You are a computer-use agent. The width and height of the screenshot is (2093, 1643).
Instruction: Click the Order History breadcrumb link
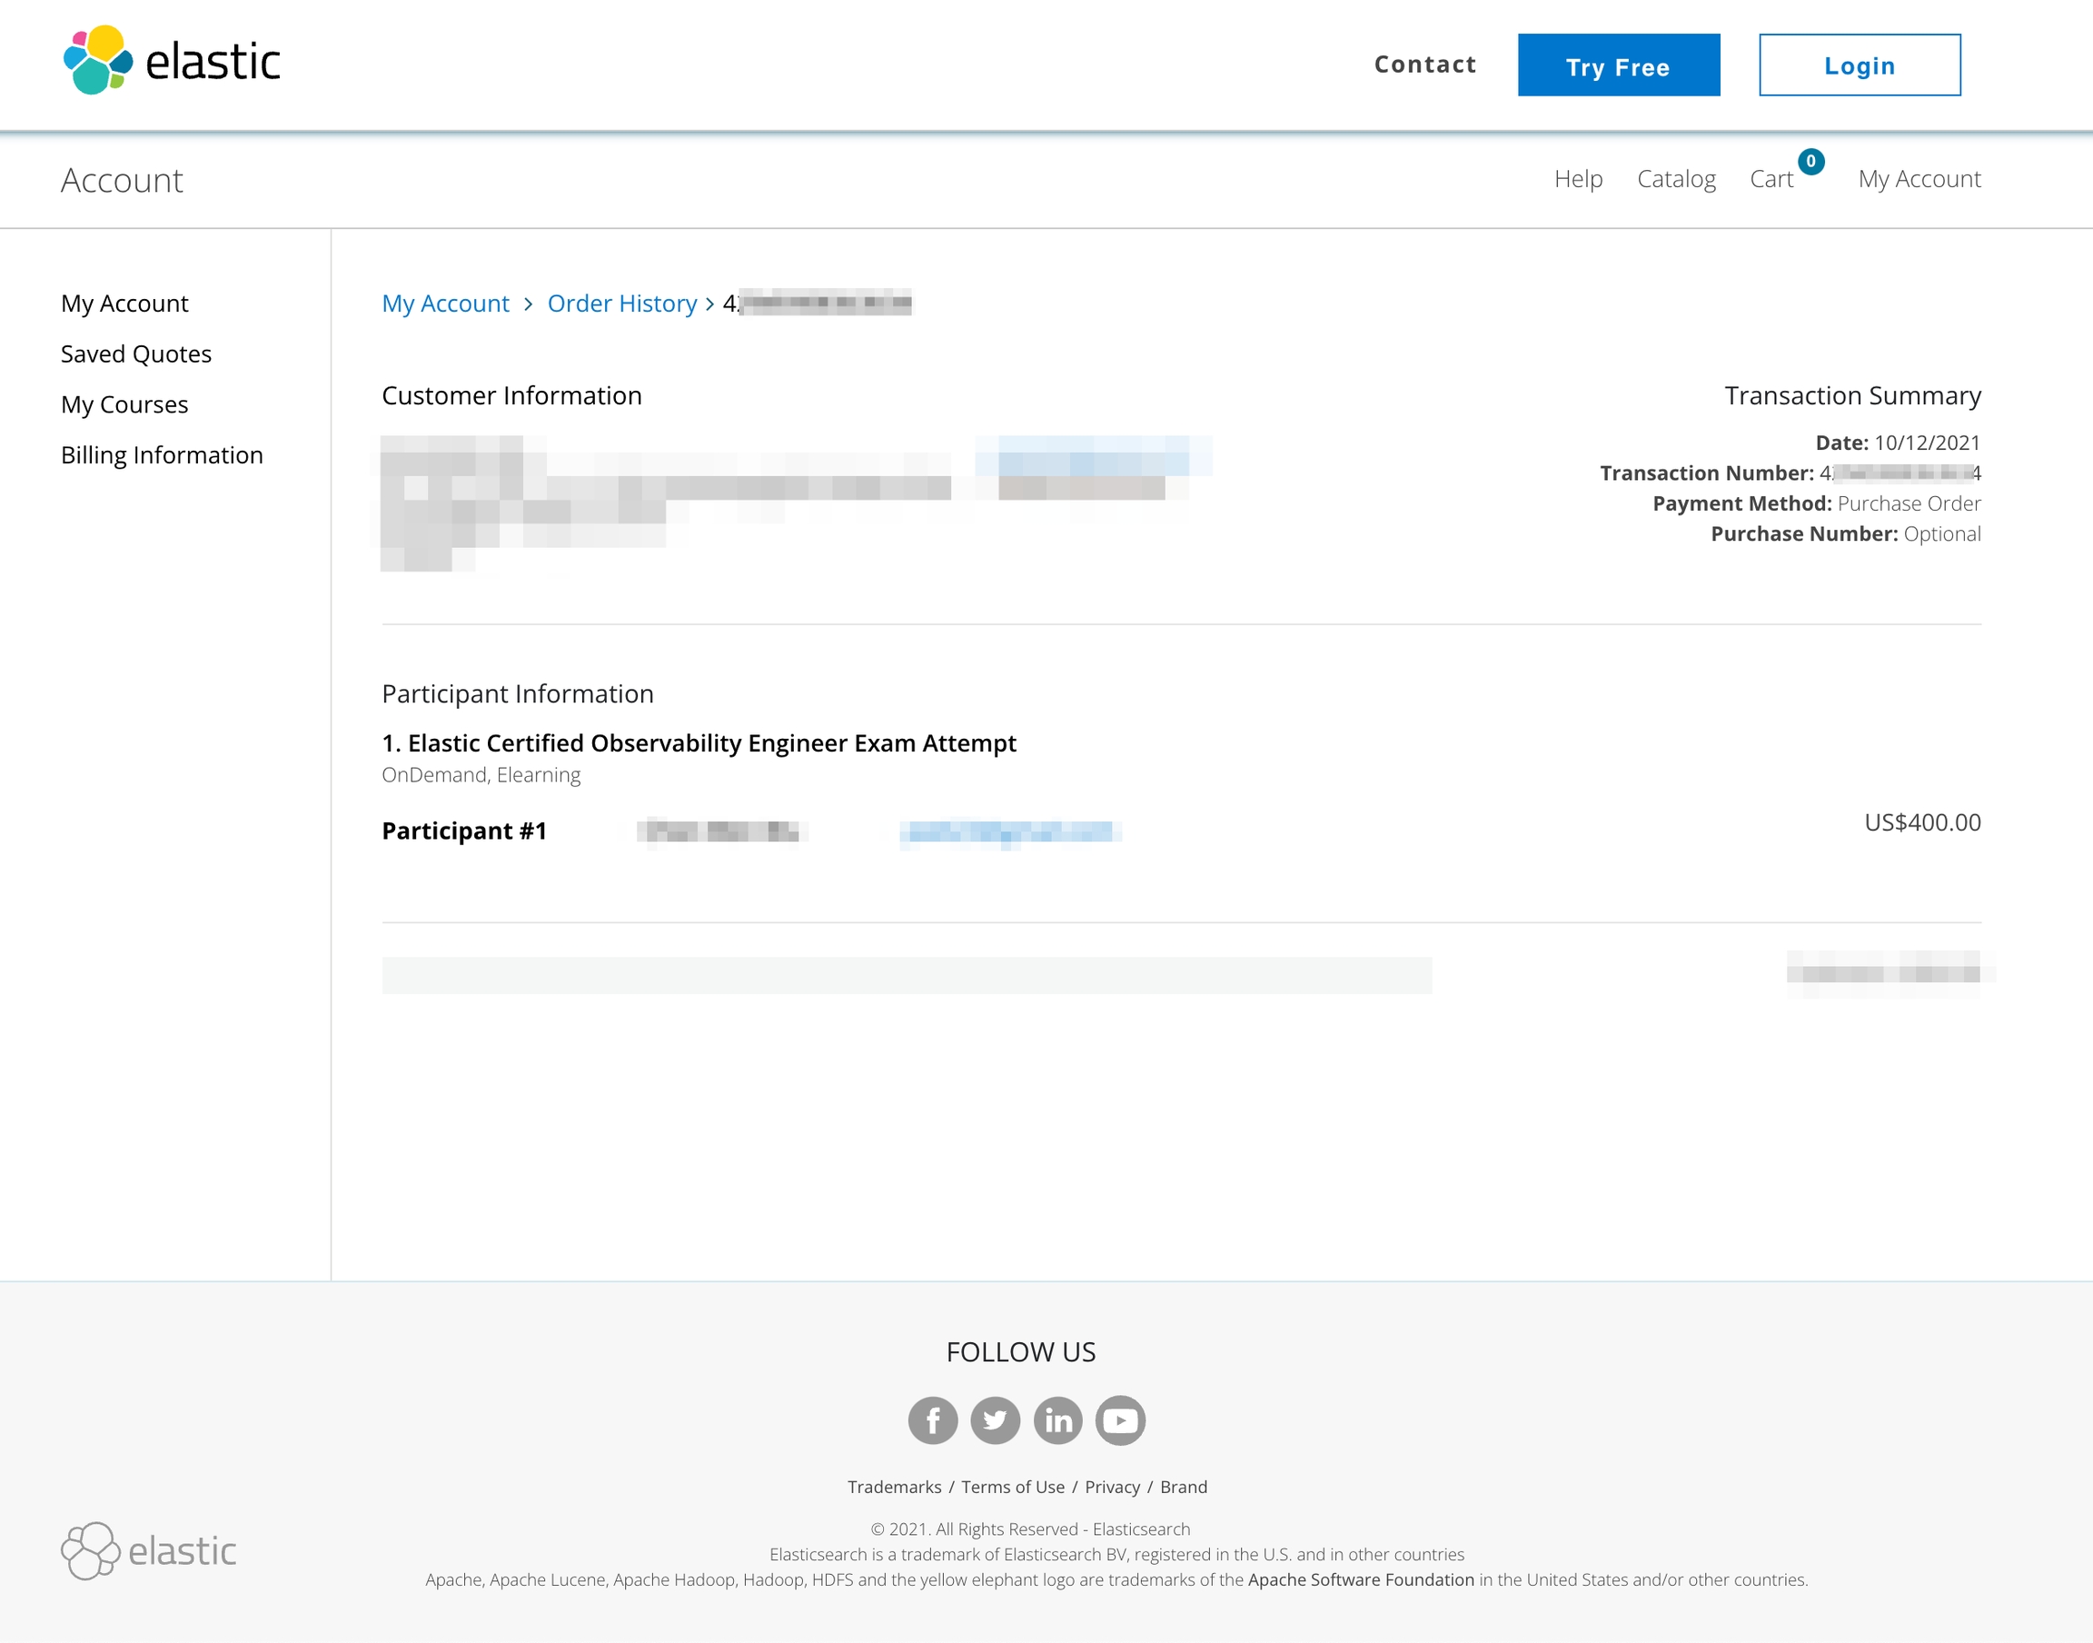(x=621, y=304)
